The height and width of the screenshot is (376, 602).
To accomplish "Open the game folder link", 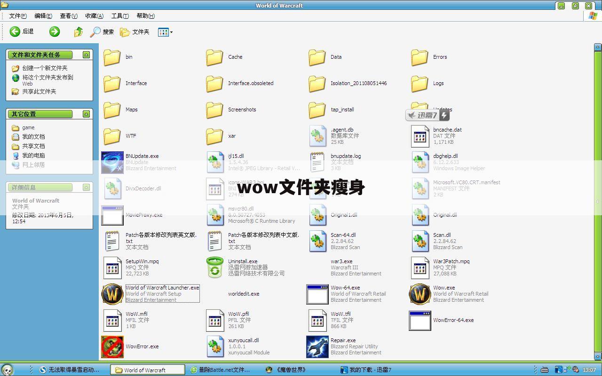I will click(28, 127).
